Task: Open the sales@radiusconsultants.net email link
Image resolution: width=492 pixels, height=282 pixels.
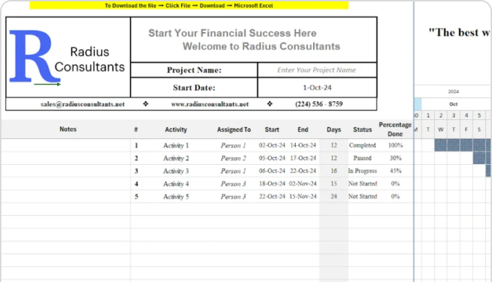Action: coord(82,104)
